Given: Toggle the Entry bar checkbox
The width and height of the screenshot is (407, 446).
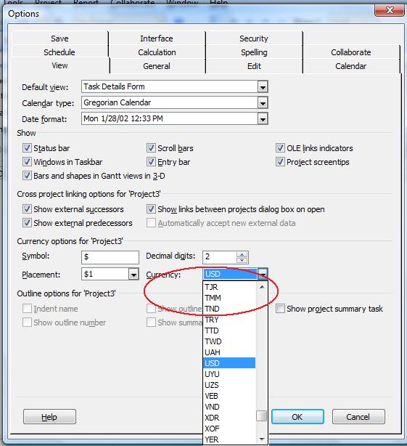Looking at the screenshot, I should coord(151,162).
